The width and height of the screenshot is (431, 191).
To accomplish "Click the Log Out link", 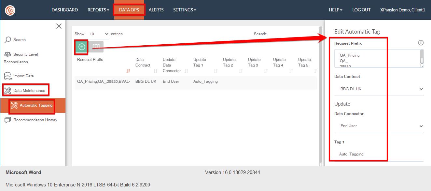I will [361, 10].
